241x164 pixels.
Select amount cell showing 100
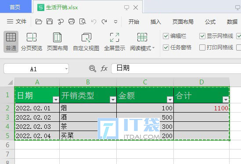[x=145, y=108]
